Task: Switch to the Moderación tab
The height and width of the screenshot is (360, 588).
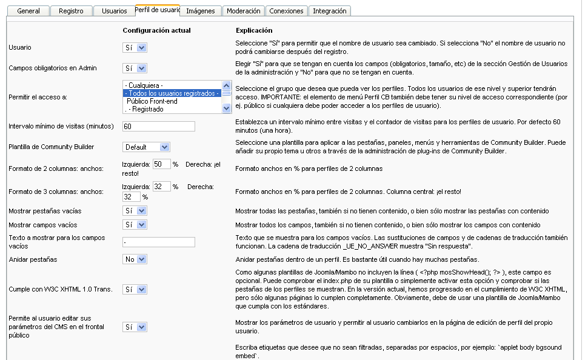Action: click(243, 11)
